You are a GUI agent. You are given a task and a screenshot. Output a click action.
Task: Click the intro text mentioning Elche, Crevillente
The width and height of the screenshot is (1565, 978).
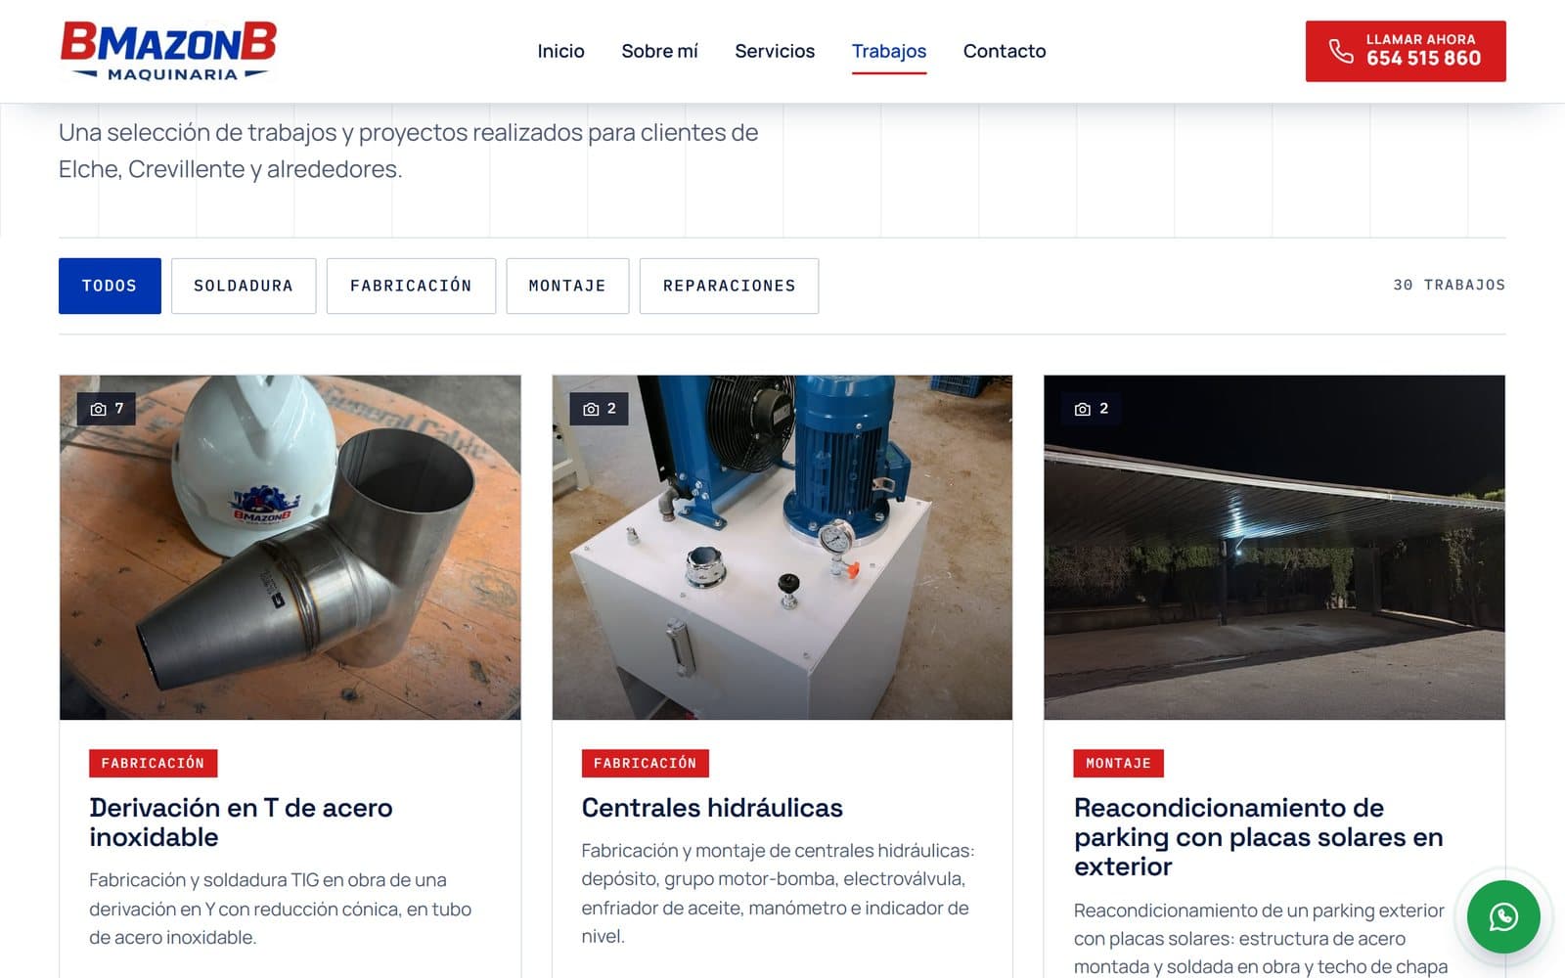(408, 151)
